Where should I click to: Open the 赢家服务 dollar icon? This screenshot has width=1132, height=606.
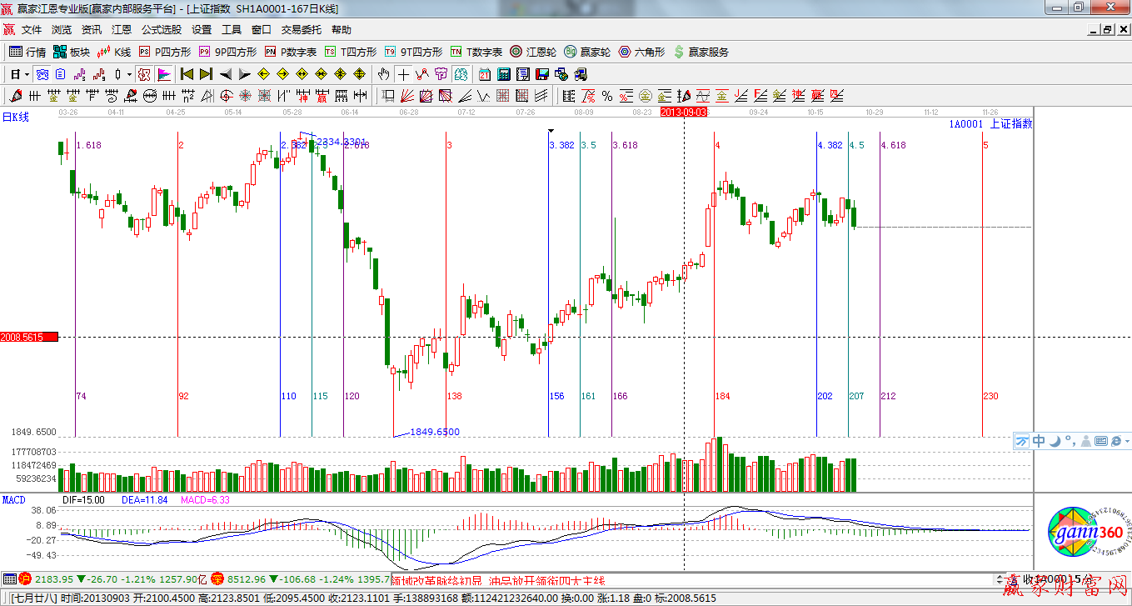coord(701,52)
